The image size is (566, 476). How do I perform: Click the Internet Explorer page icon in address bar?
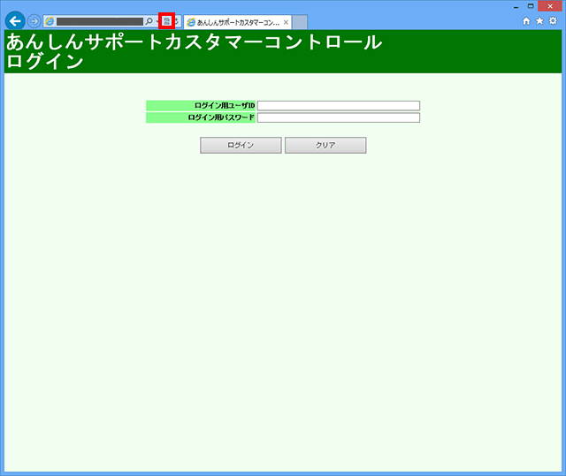50,21
